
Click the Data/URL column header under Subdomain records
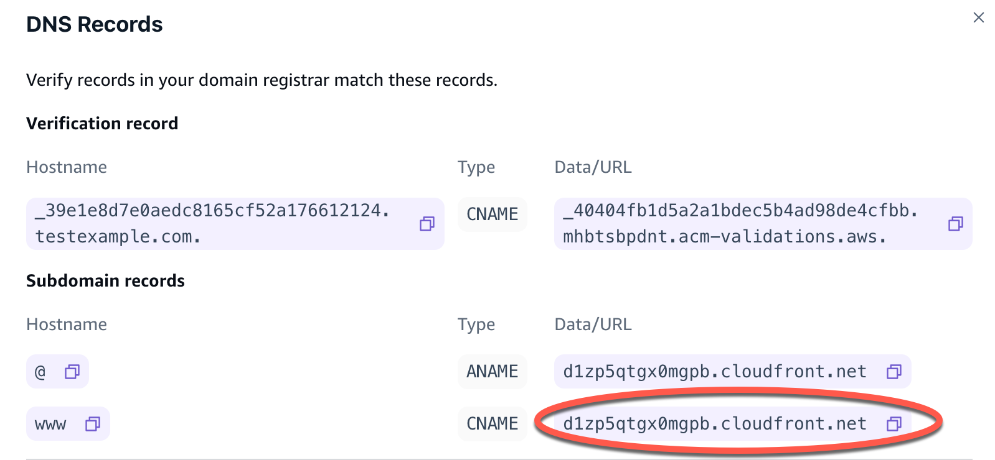coord(593,324)
